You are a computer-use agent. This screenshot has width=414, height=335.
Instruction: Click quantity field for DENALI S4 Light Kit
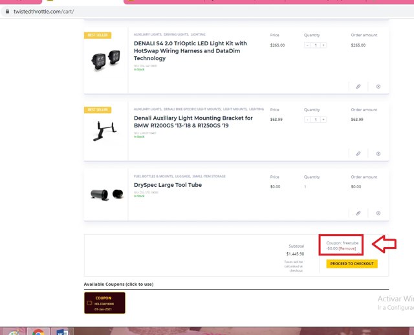315,45
